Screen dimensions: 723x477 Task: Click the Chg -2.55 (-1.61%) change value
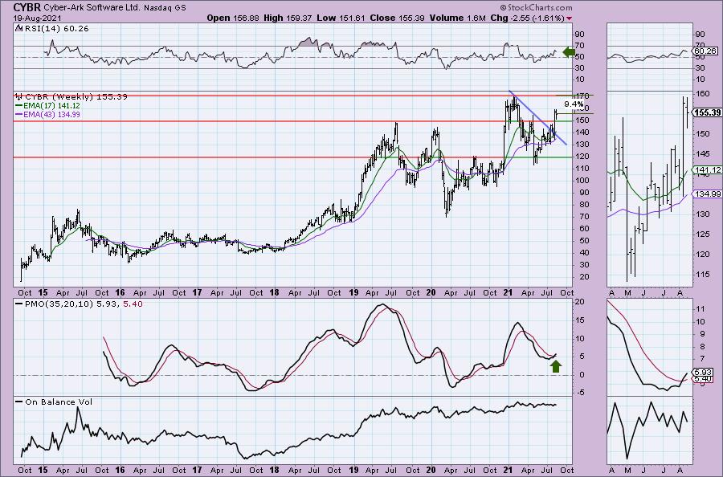click(526, 18)
